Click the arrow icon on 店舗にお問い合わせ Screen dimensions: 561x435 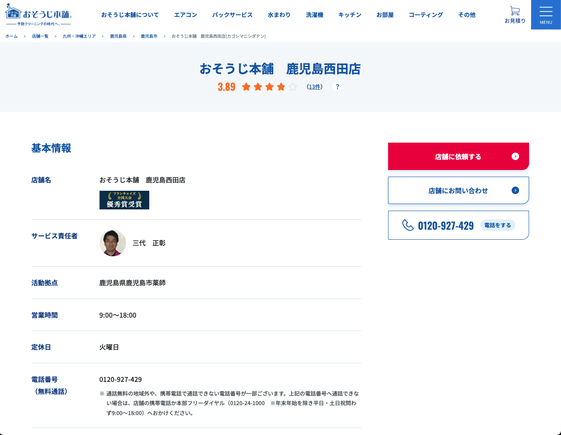point(515,190)
